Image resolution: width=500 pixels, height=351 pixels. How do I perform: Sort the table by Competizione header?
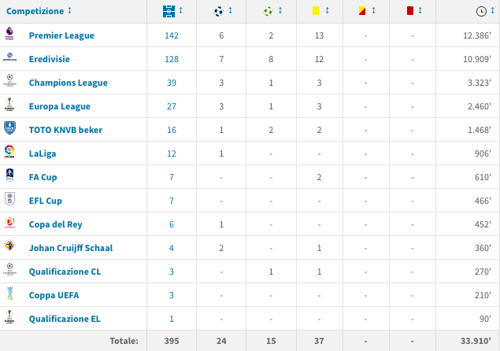[39, 11]
